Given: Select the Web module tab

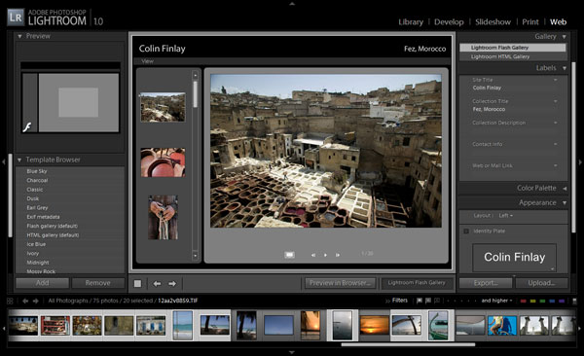Looking at the screenshot, I should pos(559,22).
